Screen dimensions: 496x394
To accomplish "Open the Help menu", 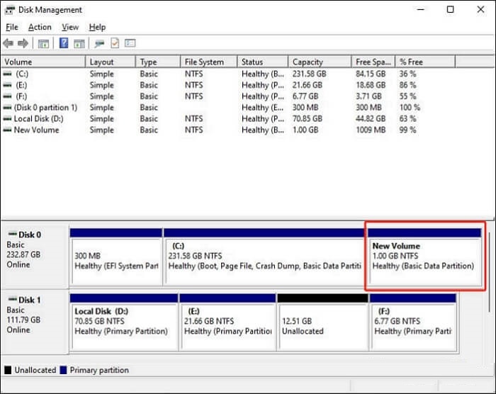I will coord(97,27).
